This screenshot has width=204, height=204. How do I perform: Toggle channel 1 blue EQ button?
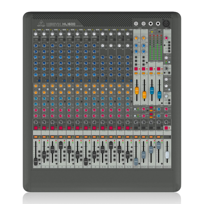[x=39, y=81]
